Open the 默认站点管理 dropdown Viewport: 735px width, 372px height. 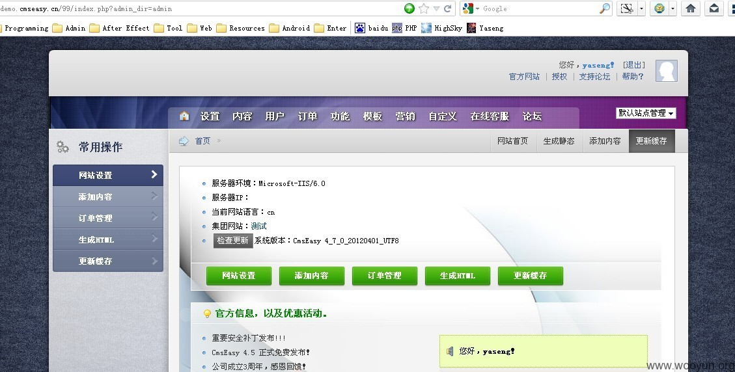click(646, 113)
